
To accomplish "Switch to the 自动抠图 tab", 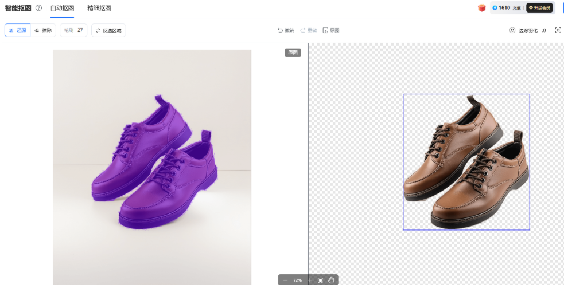I will coord(62,8).
